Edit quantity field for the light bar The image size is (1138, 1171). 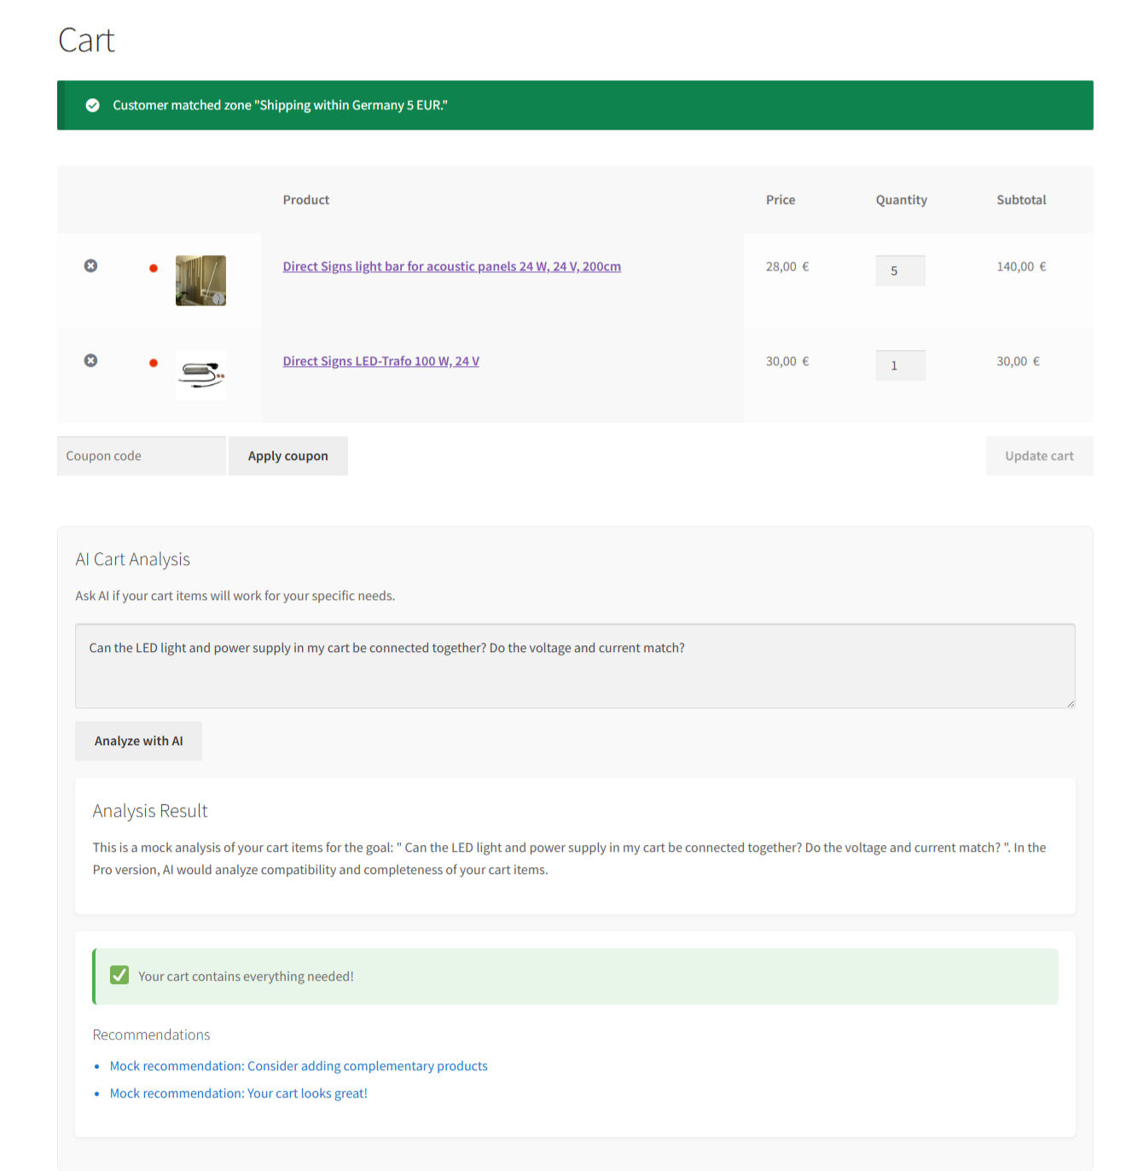coord(900,271)
